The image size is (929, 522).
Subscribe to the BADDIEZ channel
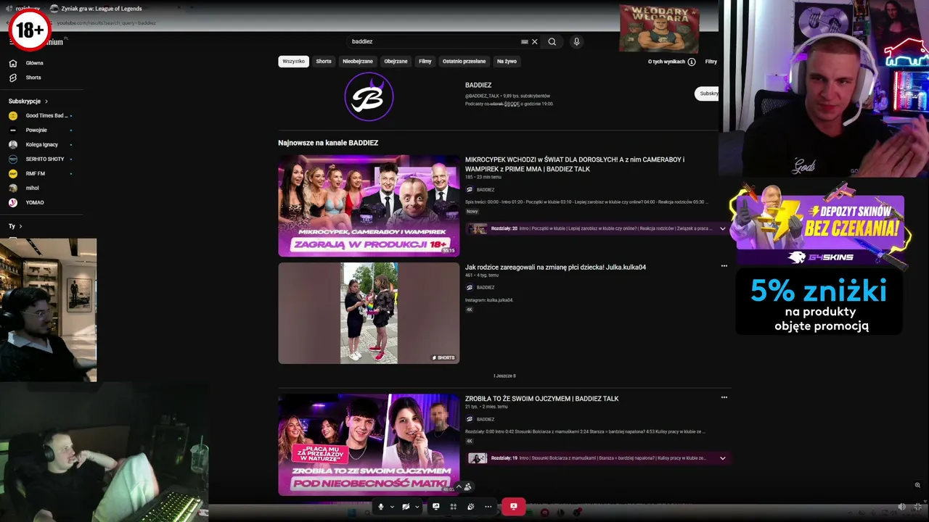708,94
